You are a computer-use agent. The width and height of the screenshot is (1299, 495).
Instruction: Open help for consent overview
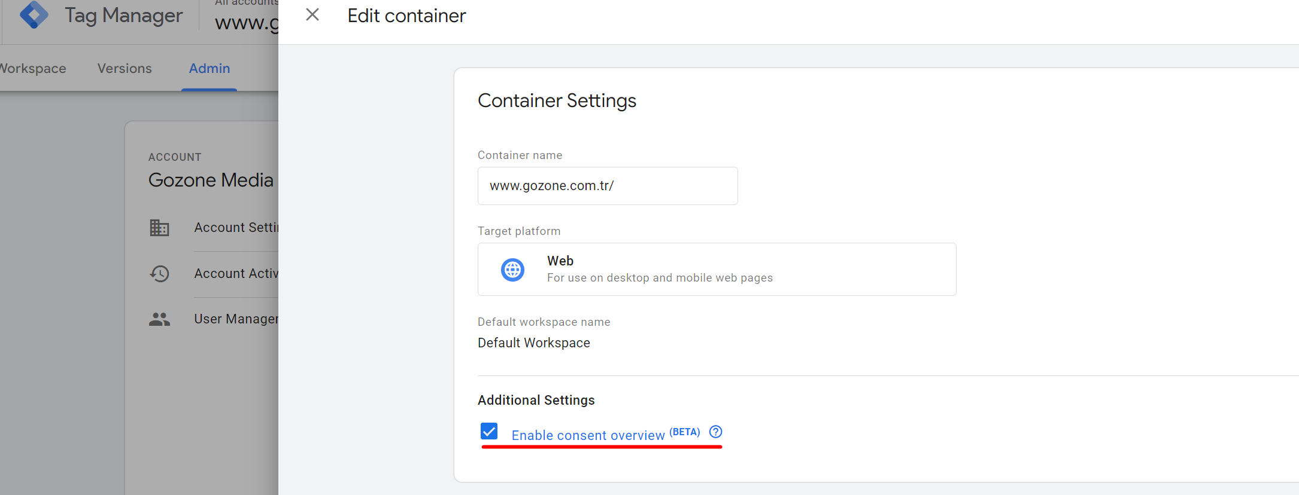715,432
